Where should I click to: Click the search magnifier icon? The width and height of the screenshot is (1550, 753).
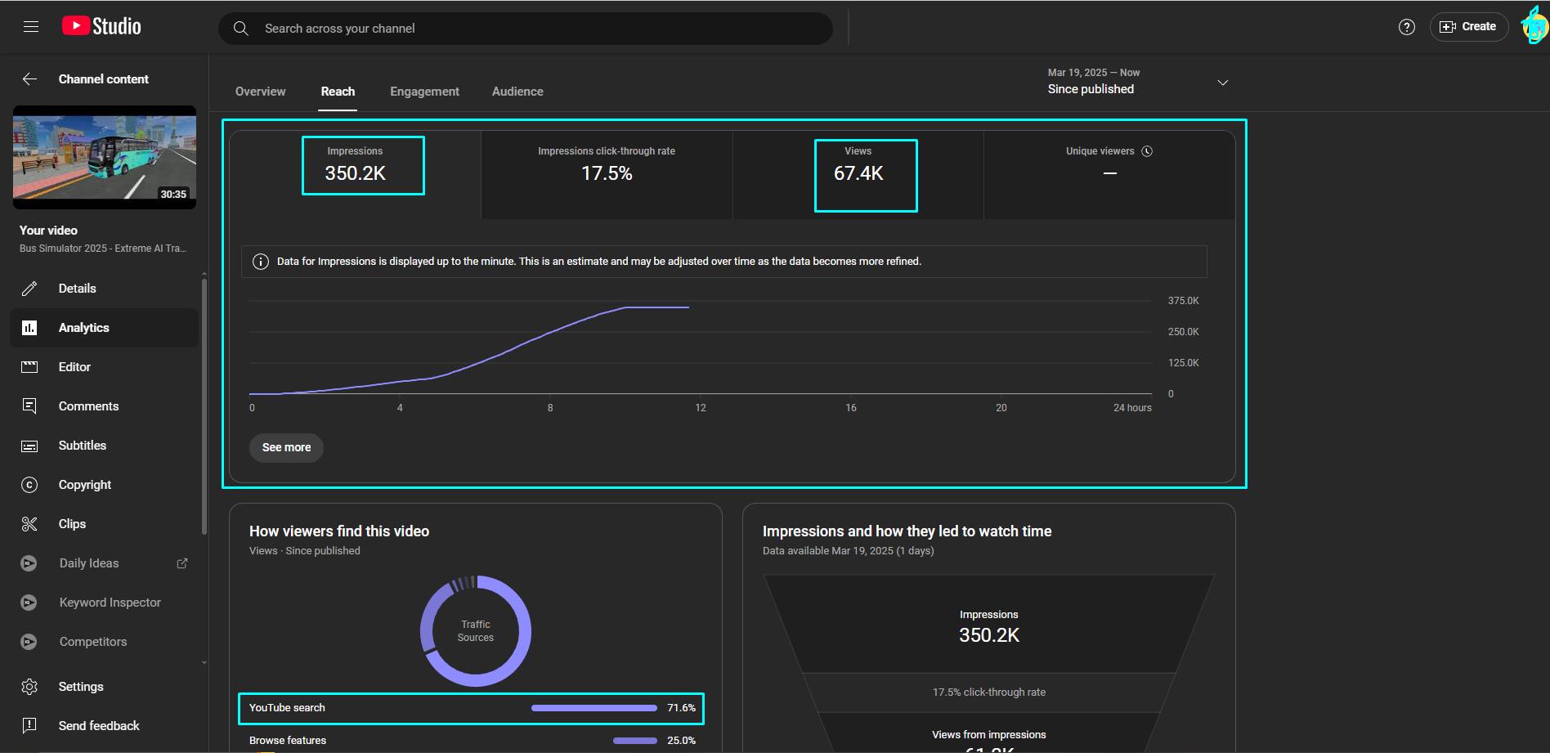(240, 29)
